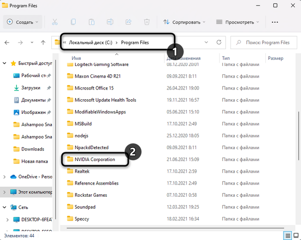The width and height of the screenshot is (301, 240).
Task: Open Downloads (Загрузки) green arrow in sidebar
Action: click(x=16, y=88)
